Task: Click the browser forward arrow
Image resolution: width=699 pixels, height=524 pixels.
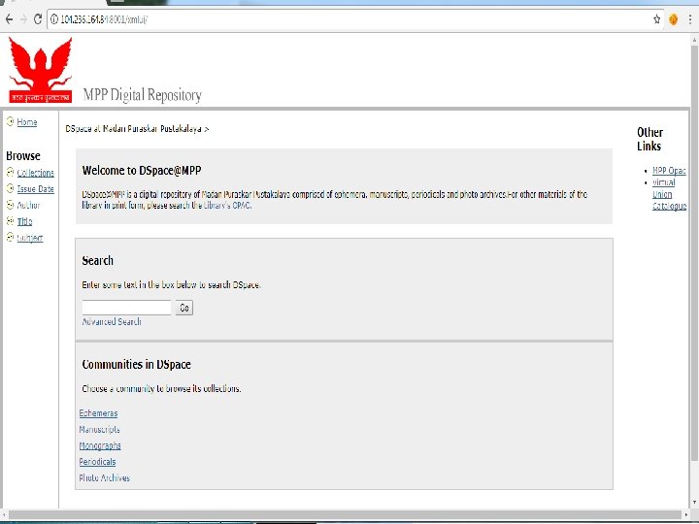Action: 23,19
